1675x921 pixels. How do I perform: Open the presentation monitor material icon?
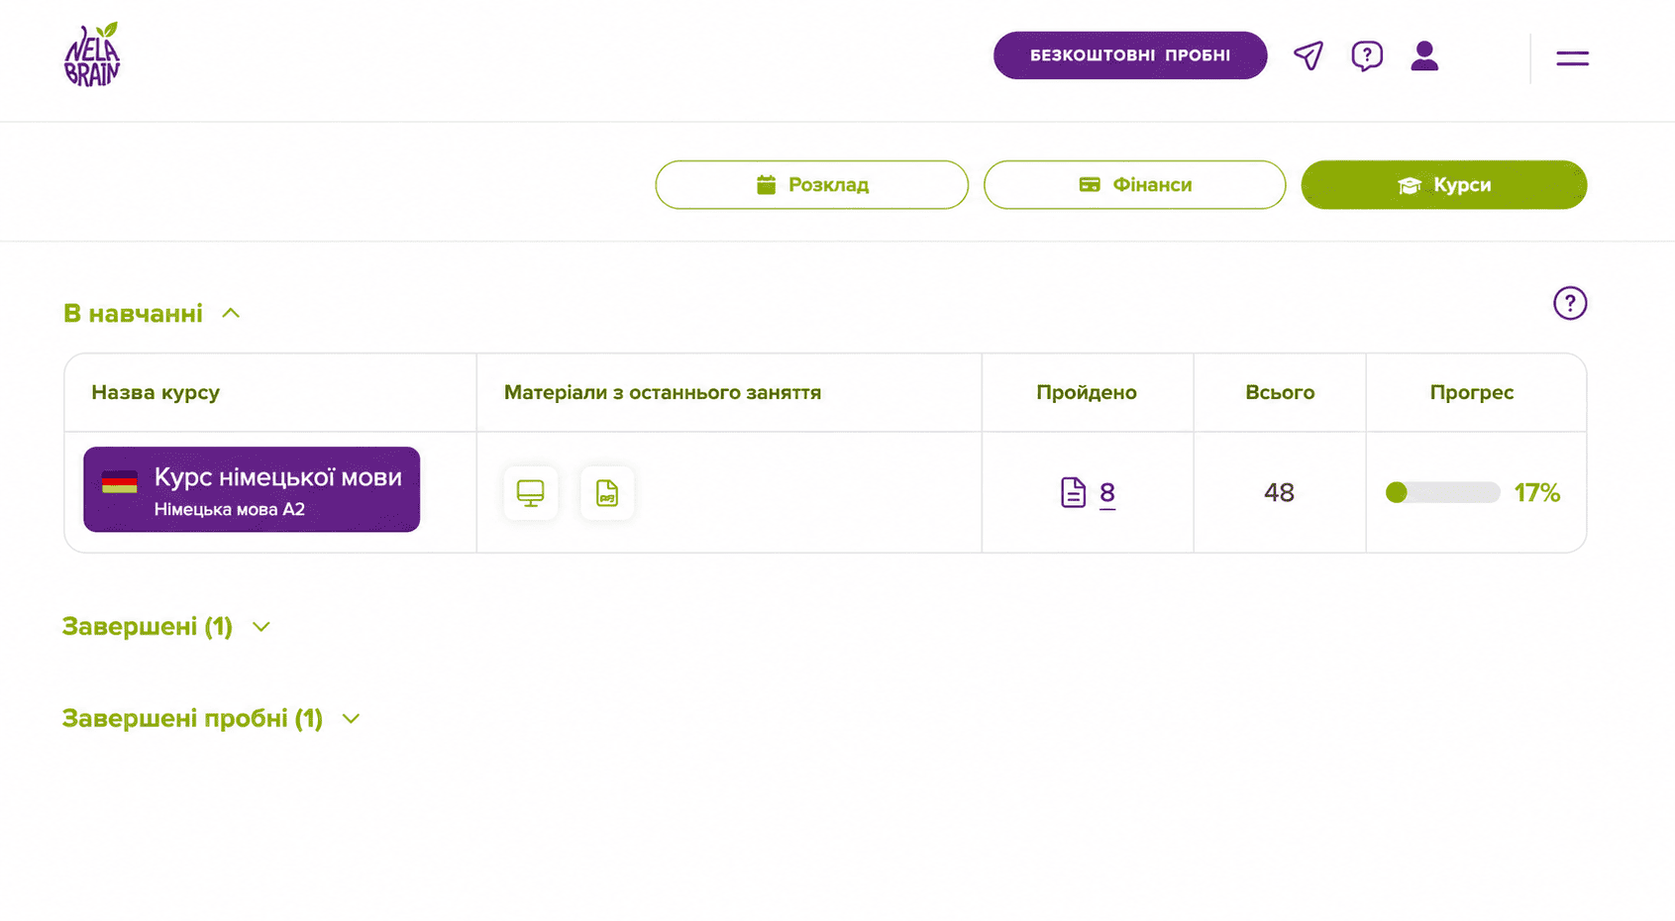coord(531,493)
